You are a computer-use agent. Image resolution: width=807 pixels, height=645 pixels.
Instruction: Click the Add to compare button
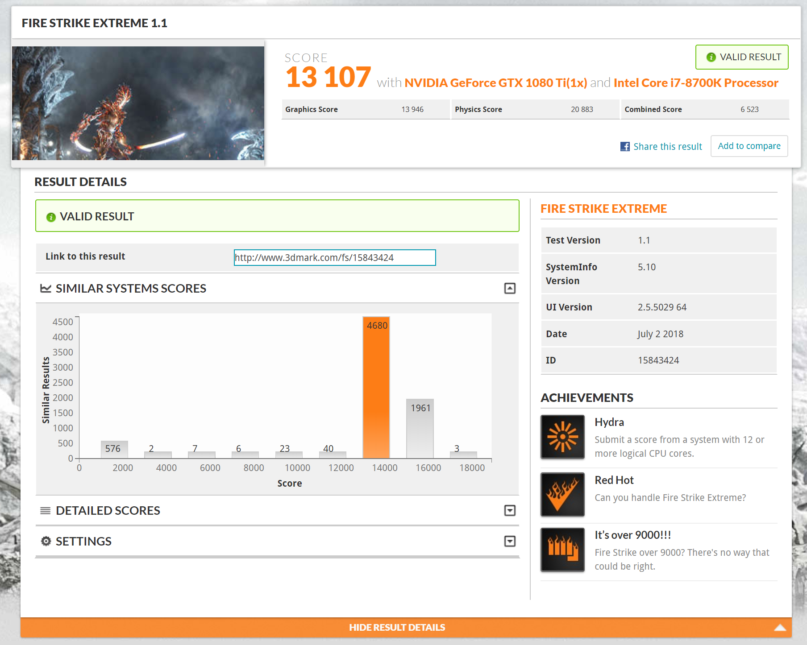pos(749,146)
